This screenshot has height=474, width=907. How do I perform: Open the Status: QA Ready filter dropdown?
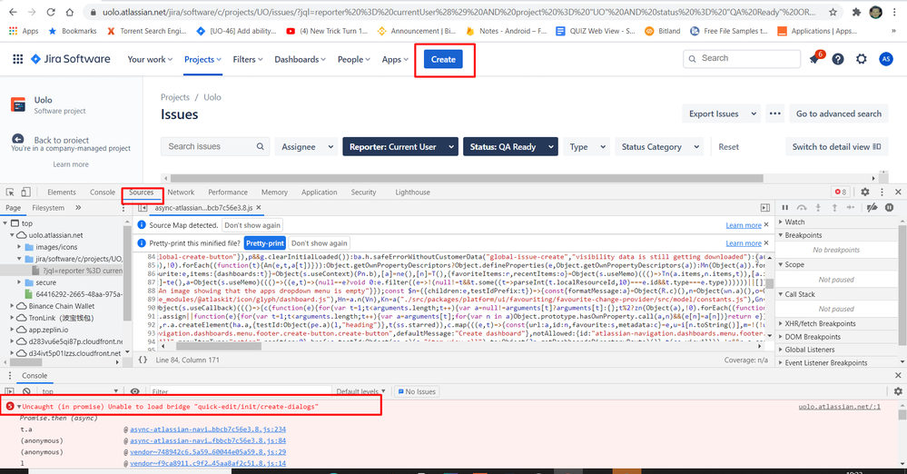tap(510, 147)
